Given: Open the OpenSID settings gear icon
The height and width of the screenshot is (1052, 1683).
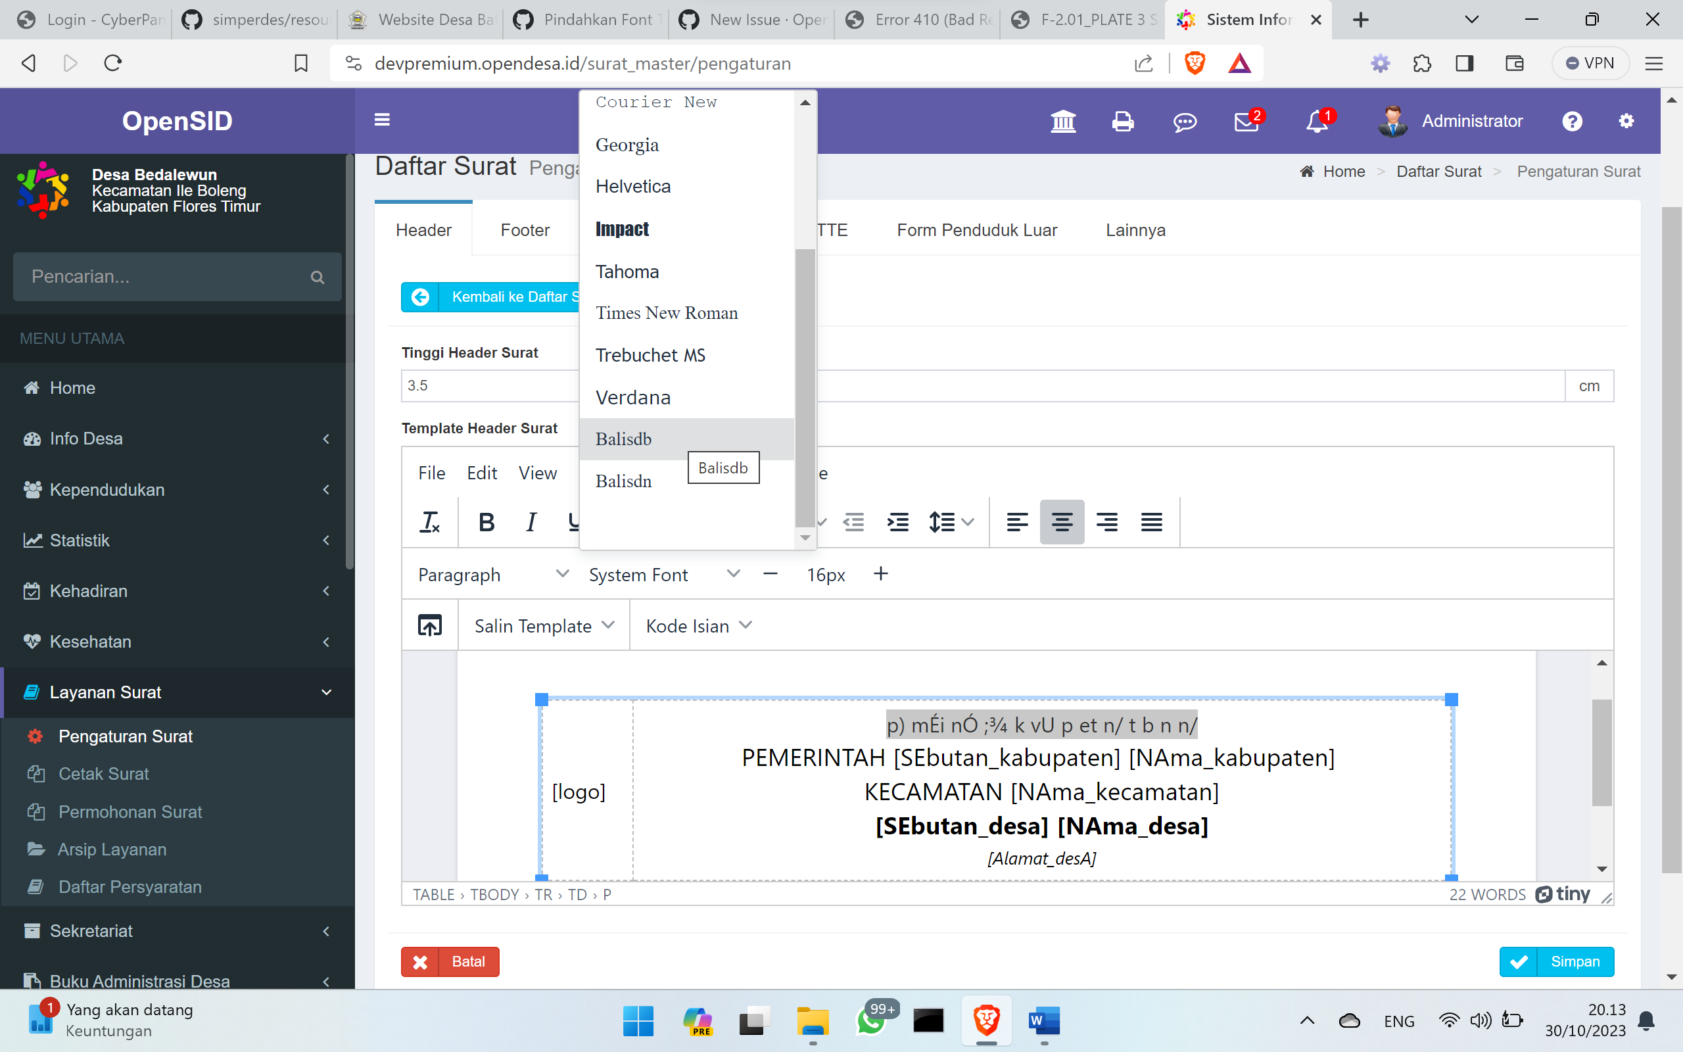Looking at the screenshot, I should click(x=1626, y=121).
